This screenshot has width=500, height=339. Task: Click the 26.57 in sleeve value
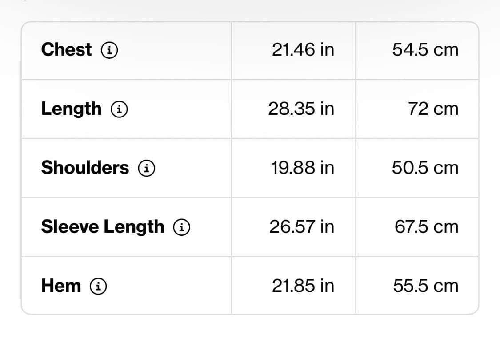(302, 227)
